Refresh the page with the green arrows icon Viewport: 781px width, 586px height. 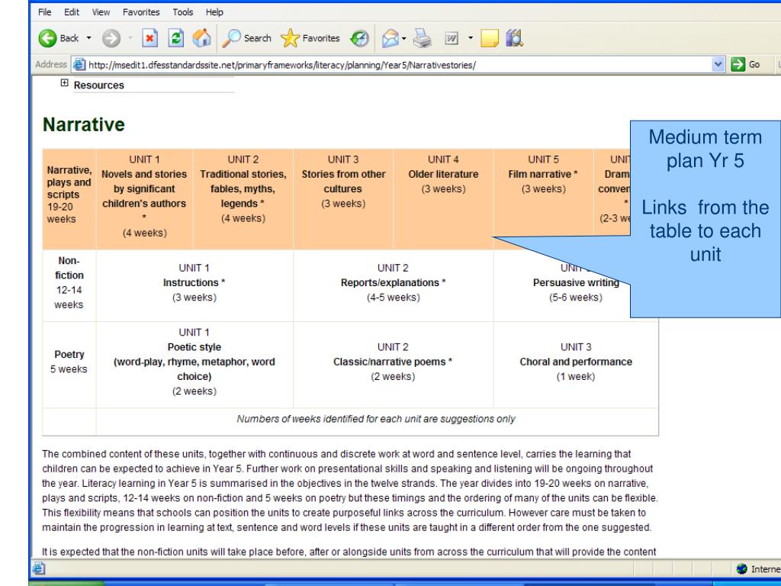(x=176, y=38)
